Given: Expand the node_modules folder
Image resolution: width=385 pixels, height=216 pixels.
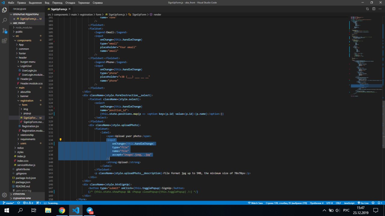Looking at the screenshot, I should click(x=24, y=27).
